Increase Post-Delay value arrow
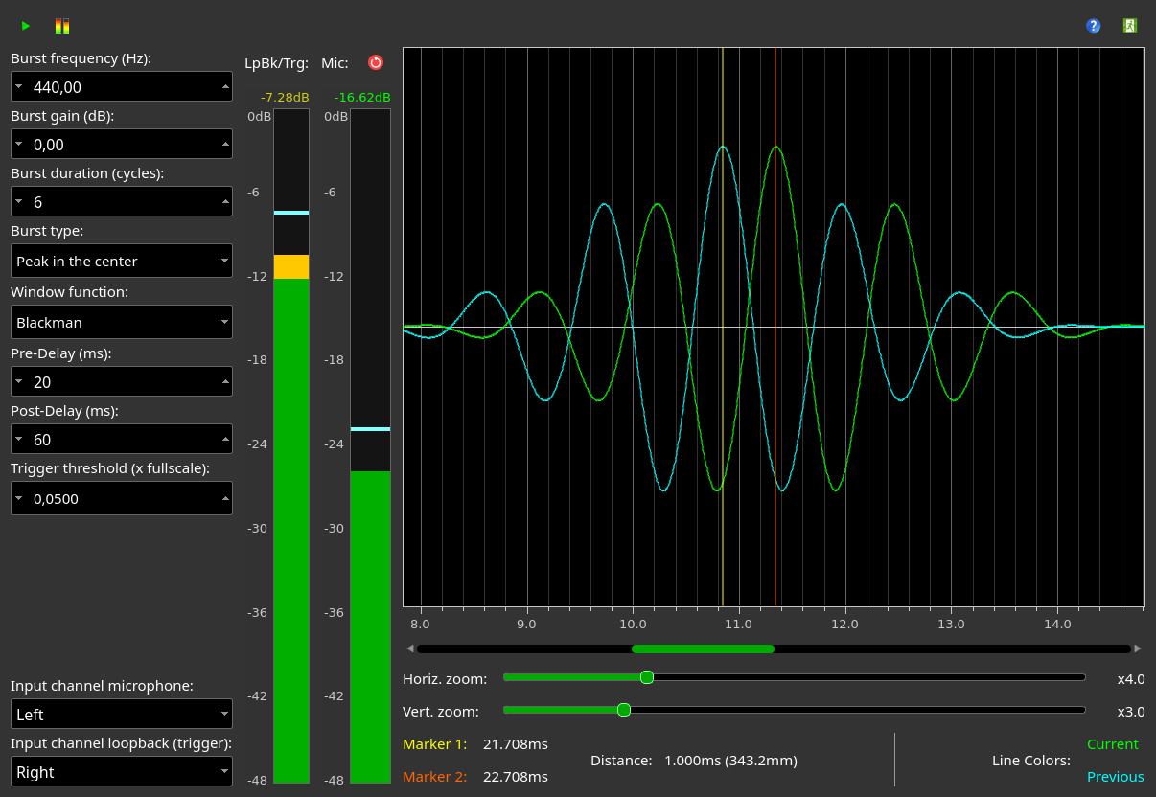1156x797 pixels. click(x=225, y=440)
